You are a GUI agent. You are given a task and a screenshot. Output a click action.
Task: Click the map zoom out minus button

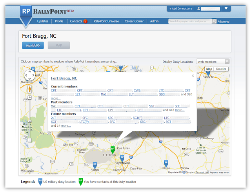pyautogui.click(x=30, y=140)
